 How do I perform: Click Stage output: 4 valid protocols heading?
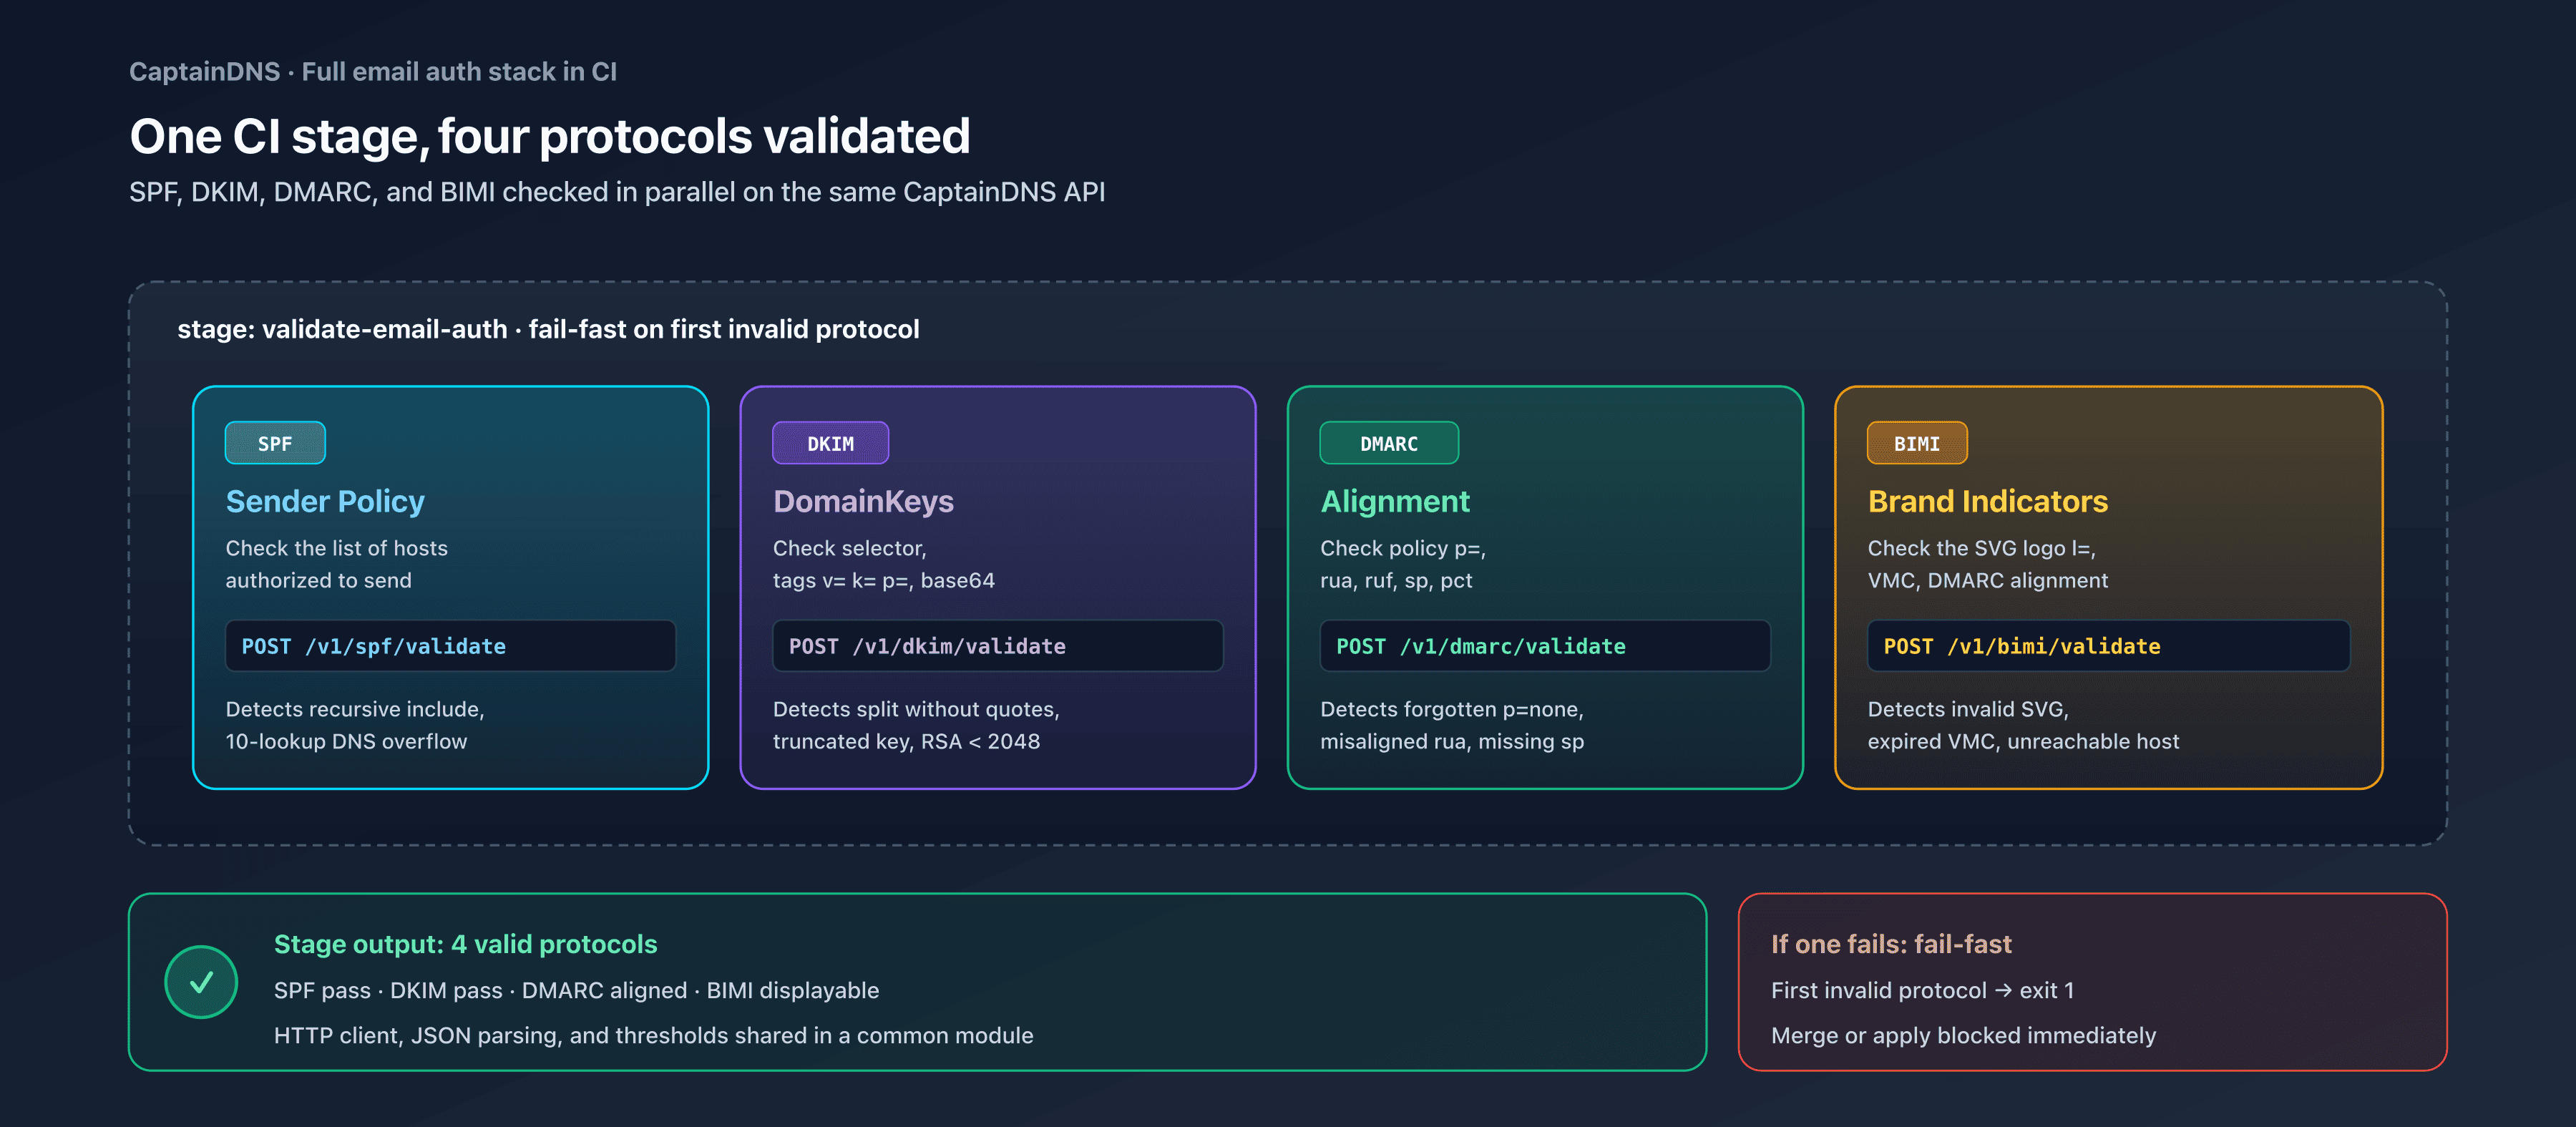coord(465,944)
